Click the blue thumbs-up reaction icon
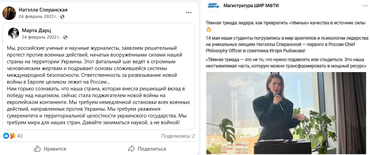370x155 pixels. pos(6,136)
